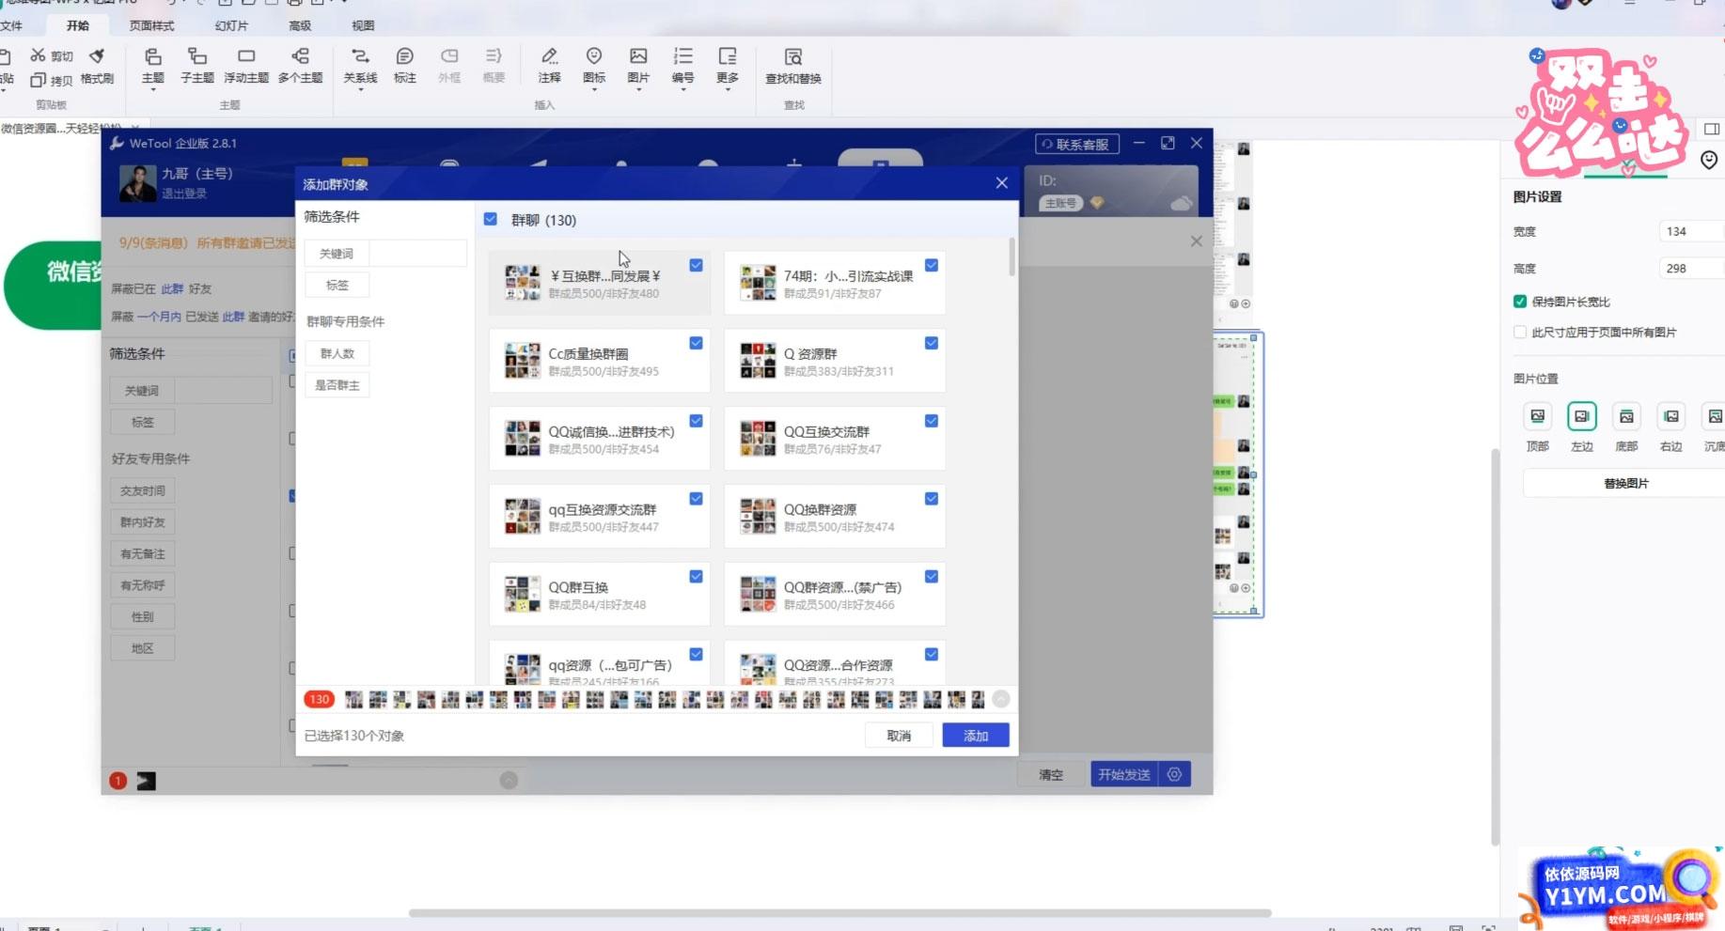Click the 概要 summary icon
1725x931 pixels.
click(494, 56)
